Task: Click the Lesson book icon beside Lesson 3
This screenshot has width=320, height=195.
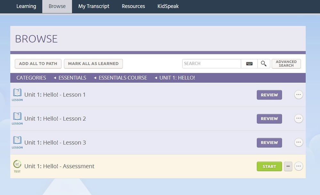Action: [x=17, y=141]
